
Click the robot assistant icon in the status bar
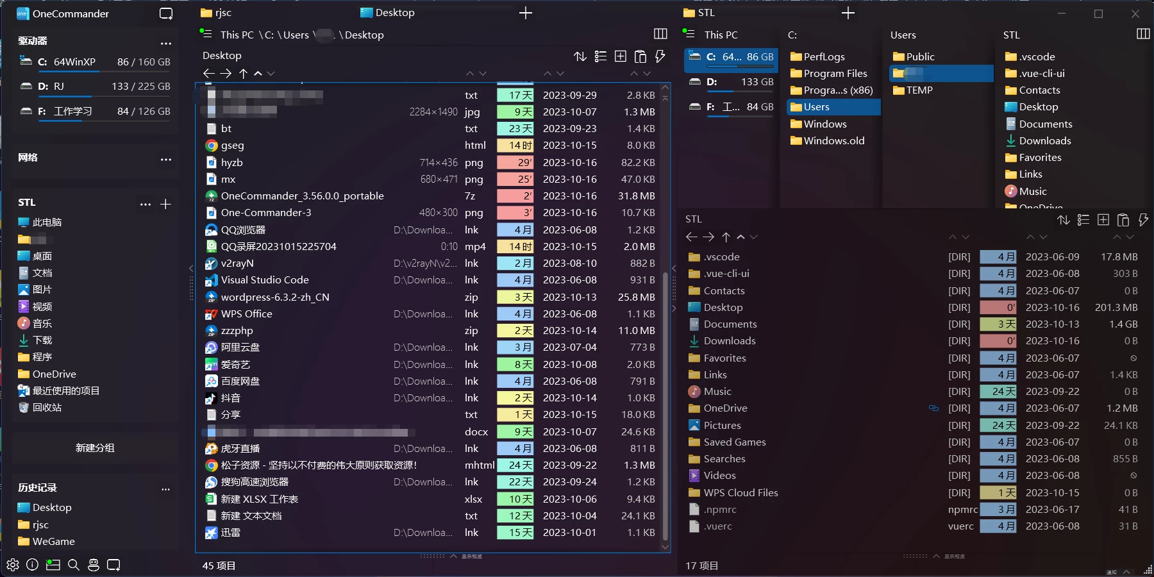click(x=94, y=565)
